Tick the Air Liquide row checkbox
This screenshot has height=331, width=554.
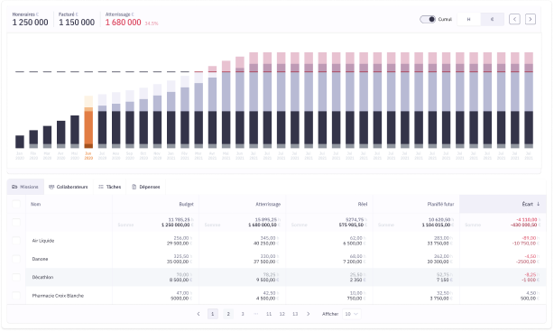tap(16, 241)
